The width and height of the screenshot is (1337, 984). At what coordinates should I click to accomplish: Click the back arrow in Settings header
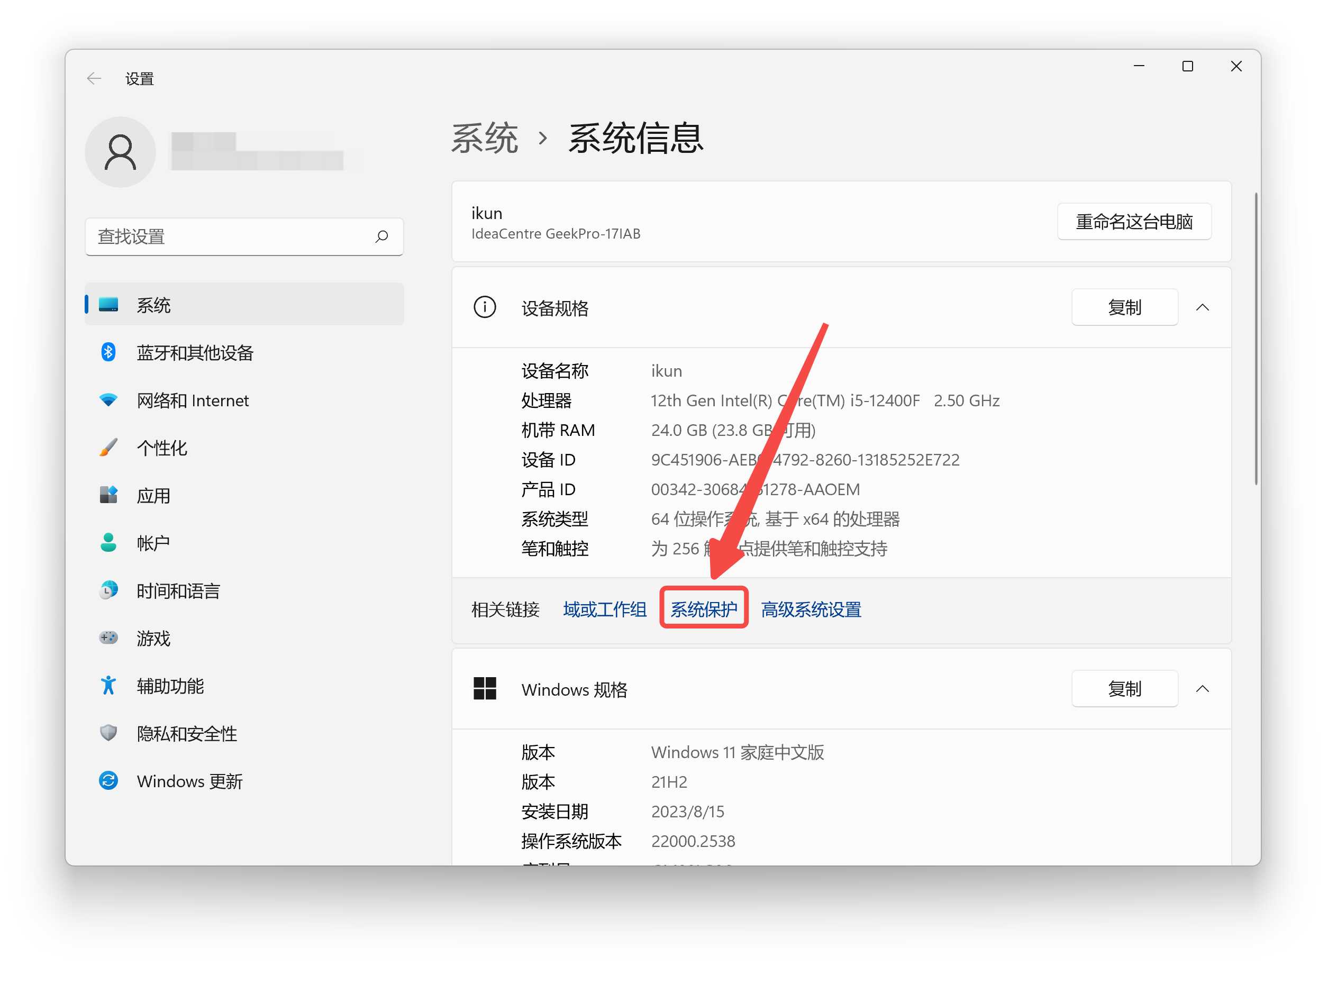click(x=94, y=79)
